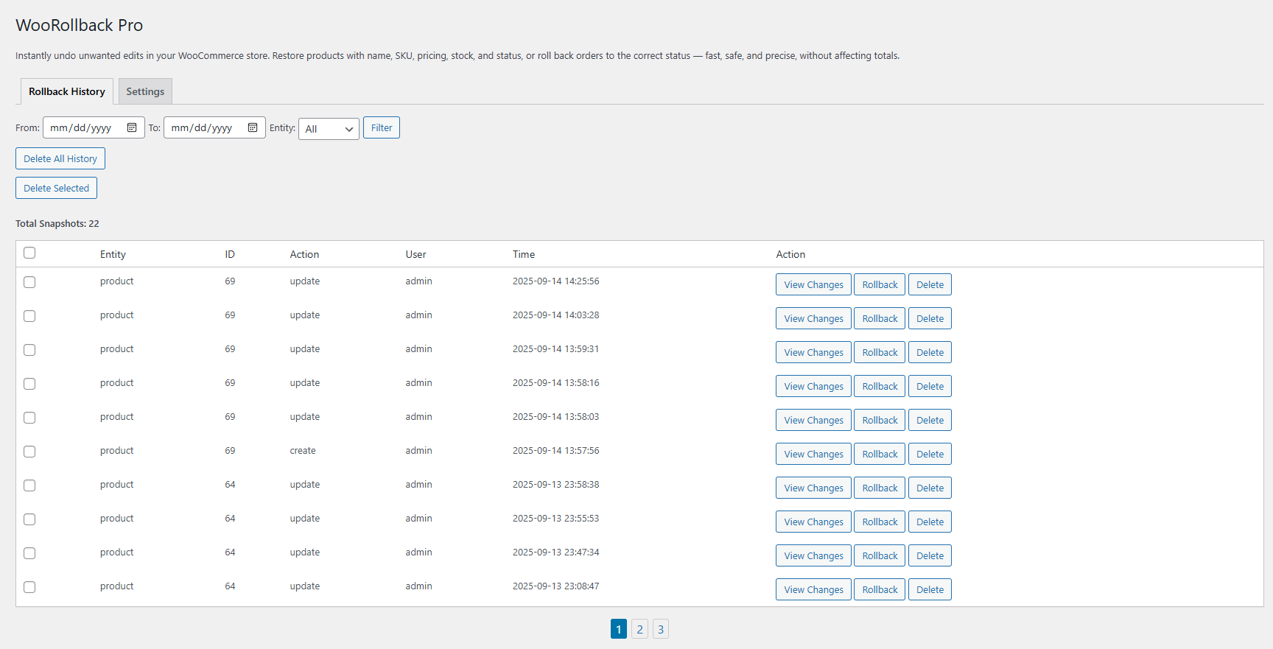
Task: Go to pagination page 3
Action: pos(661,629)
